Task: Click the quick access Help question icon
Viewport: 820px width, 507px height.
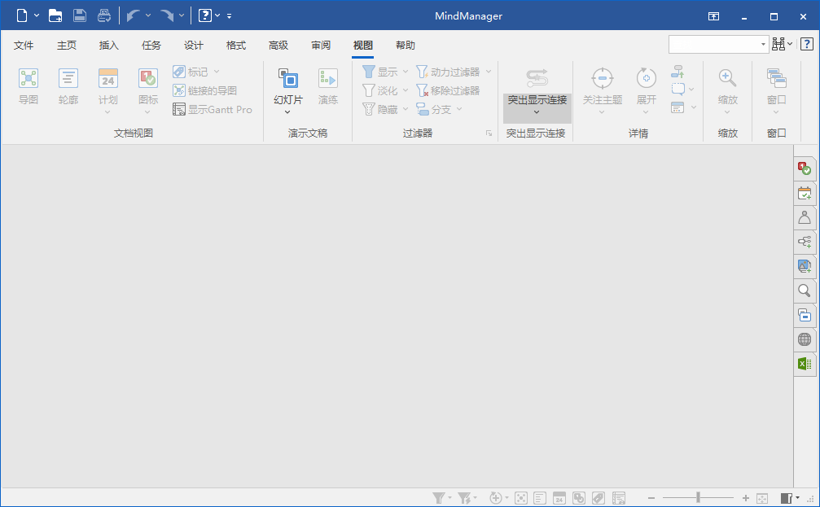Action: [x=205, y=15]
